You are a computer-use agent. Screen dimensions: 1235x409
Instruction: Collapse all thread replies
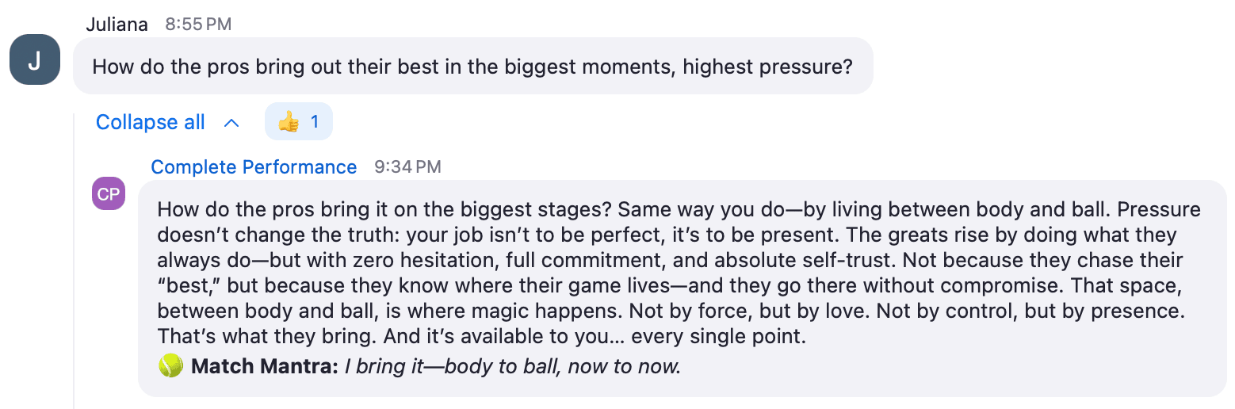click(x=151, y=122)
